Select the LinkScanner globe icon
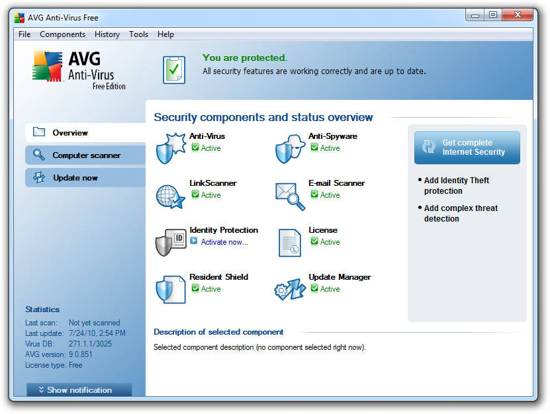Image resolution: width=550 pixels, height=414 pixels. [x=171, y=196]
